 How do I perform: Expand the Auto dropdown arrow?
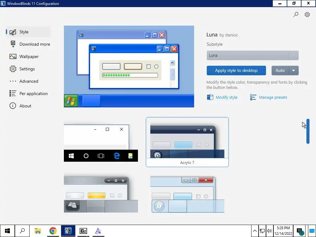tap(294, 71)
